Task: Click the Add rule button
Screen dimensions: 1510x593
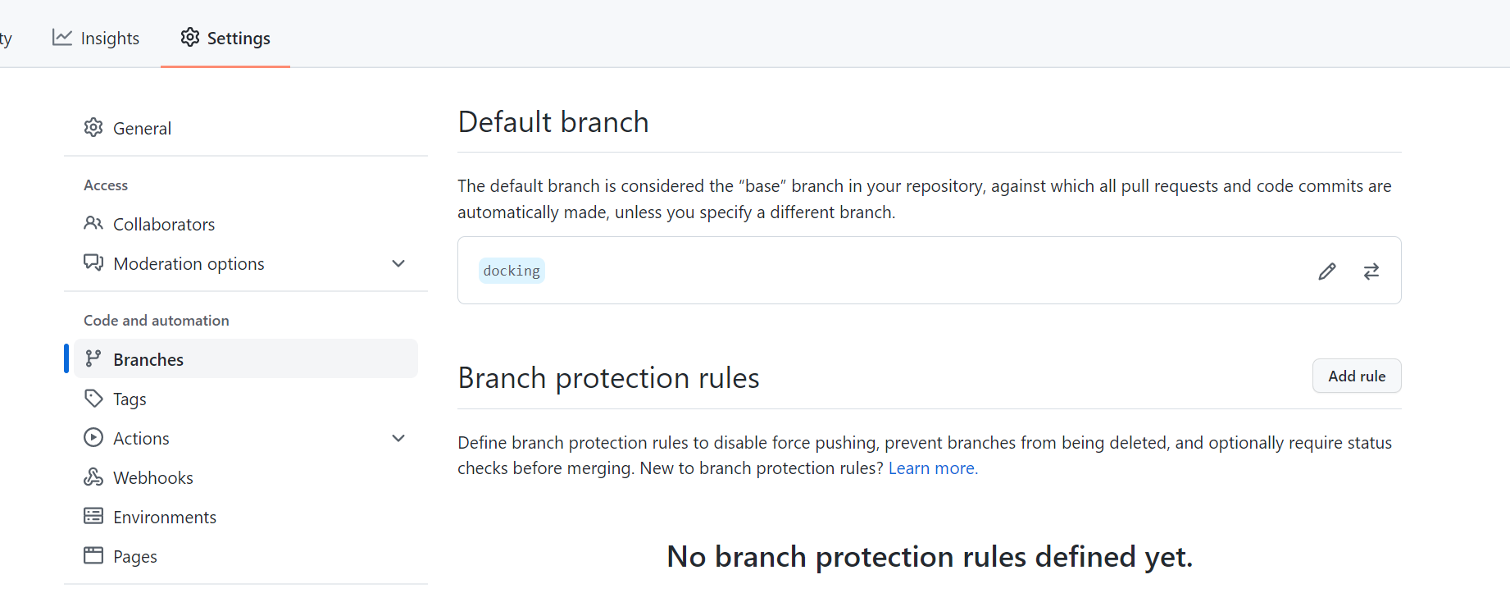Action: point(1357,376)
